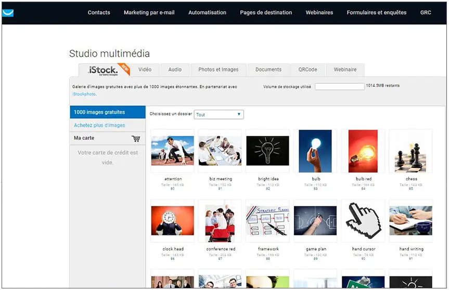Click the 'biz meeting' image caption
This screenshot has height=290, width=449.
(221, 179)
